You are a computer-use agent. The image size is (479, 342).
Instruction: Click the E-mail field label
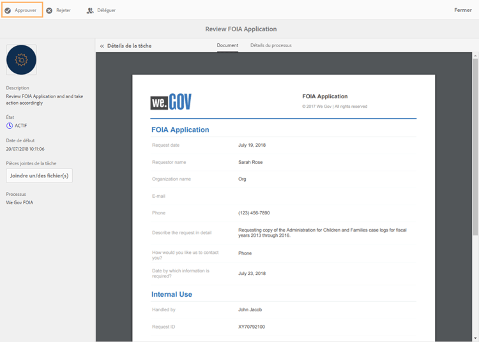pos(158,196)
